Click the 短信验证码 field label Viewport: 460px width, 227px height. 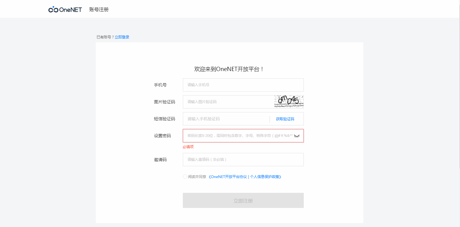click(x=164, y=119)
